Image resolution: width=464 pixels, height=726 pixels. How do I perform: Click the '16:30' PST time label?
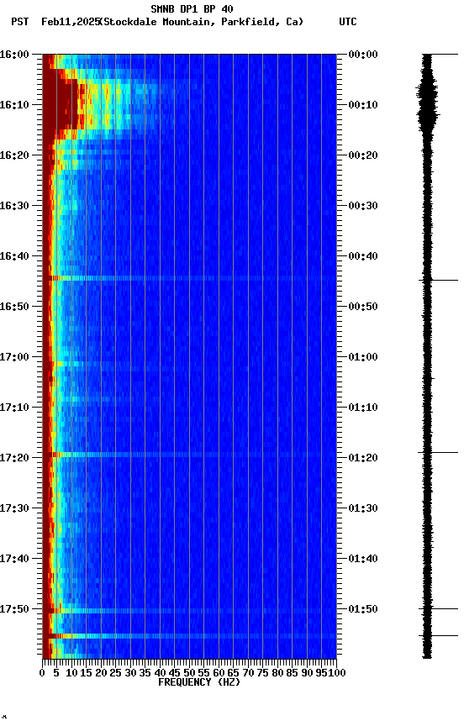(14, 206)
